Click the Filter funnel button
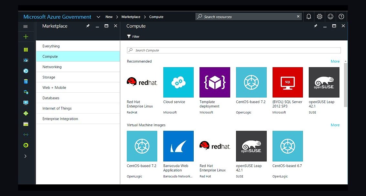366x196 pixels. (x=133, y=36)
